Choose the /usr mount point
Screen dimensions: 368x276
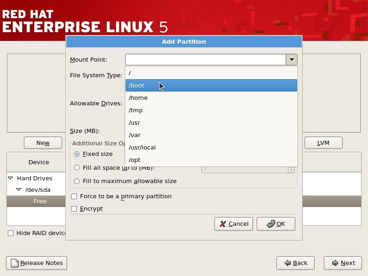(211, 123)
